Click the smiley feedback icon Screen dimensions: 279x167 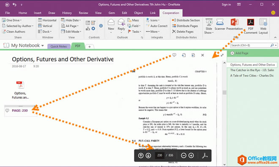[x=273, y=13]
